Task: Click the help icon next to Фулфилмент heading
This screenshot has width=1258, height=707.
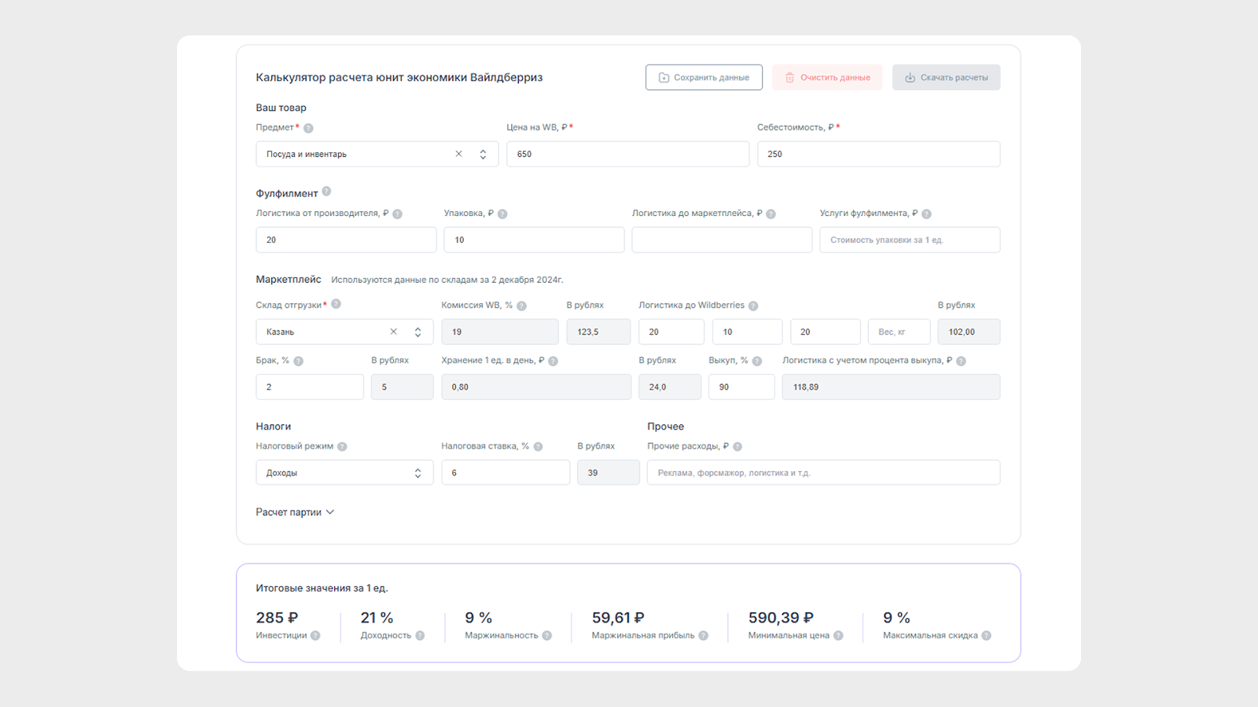Action: 326,192
